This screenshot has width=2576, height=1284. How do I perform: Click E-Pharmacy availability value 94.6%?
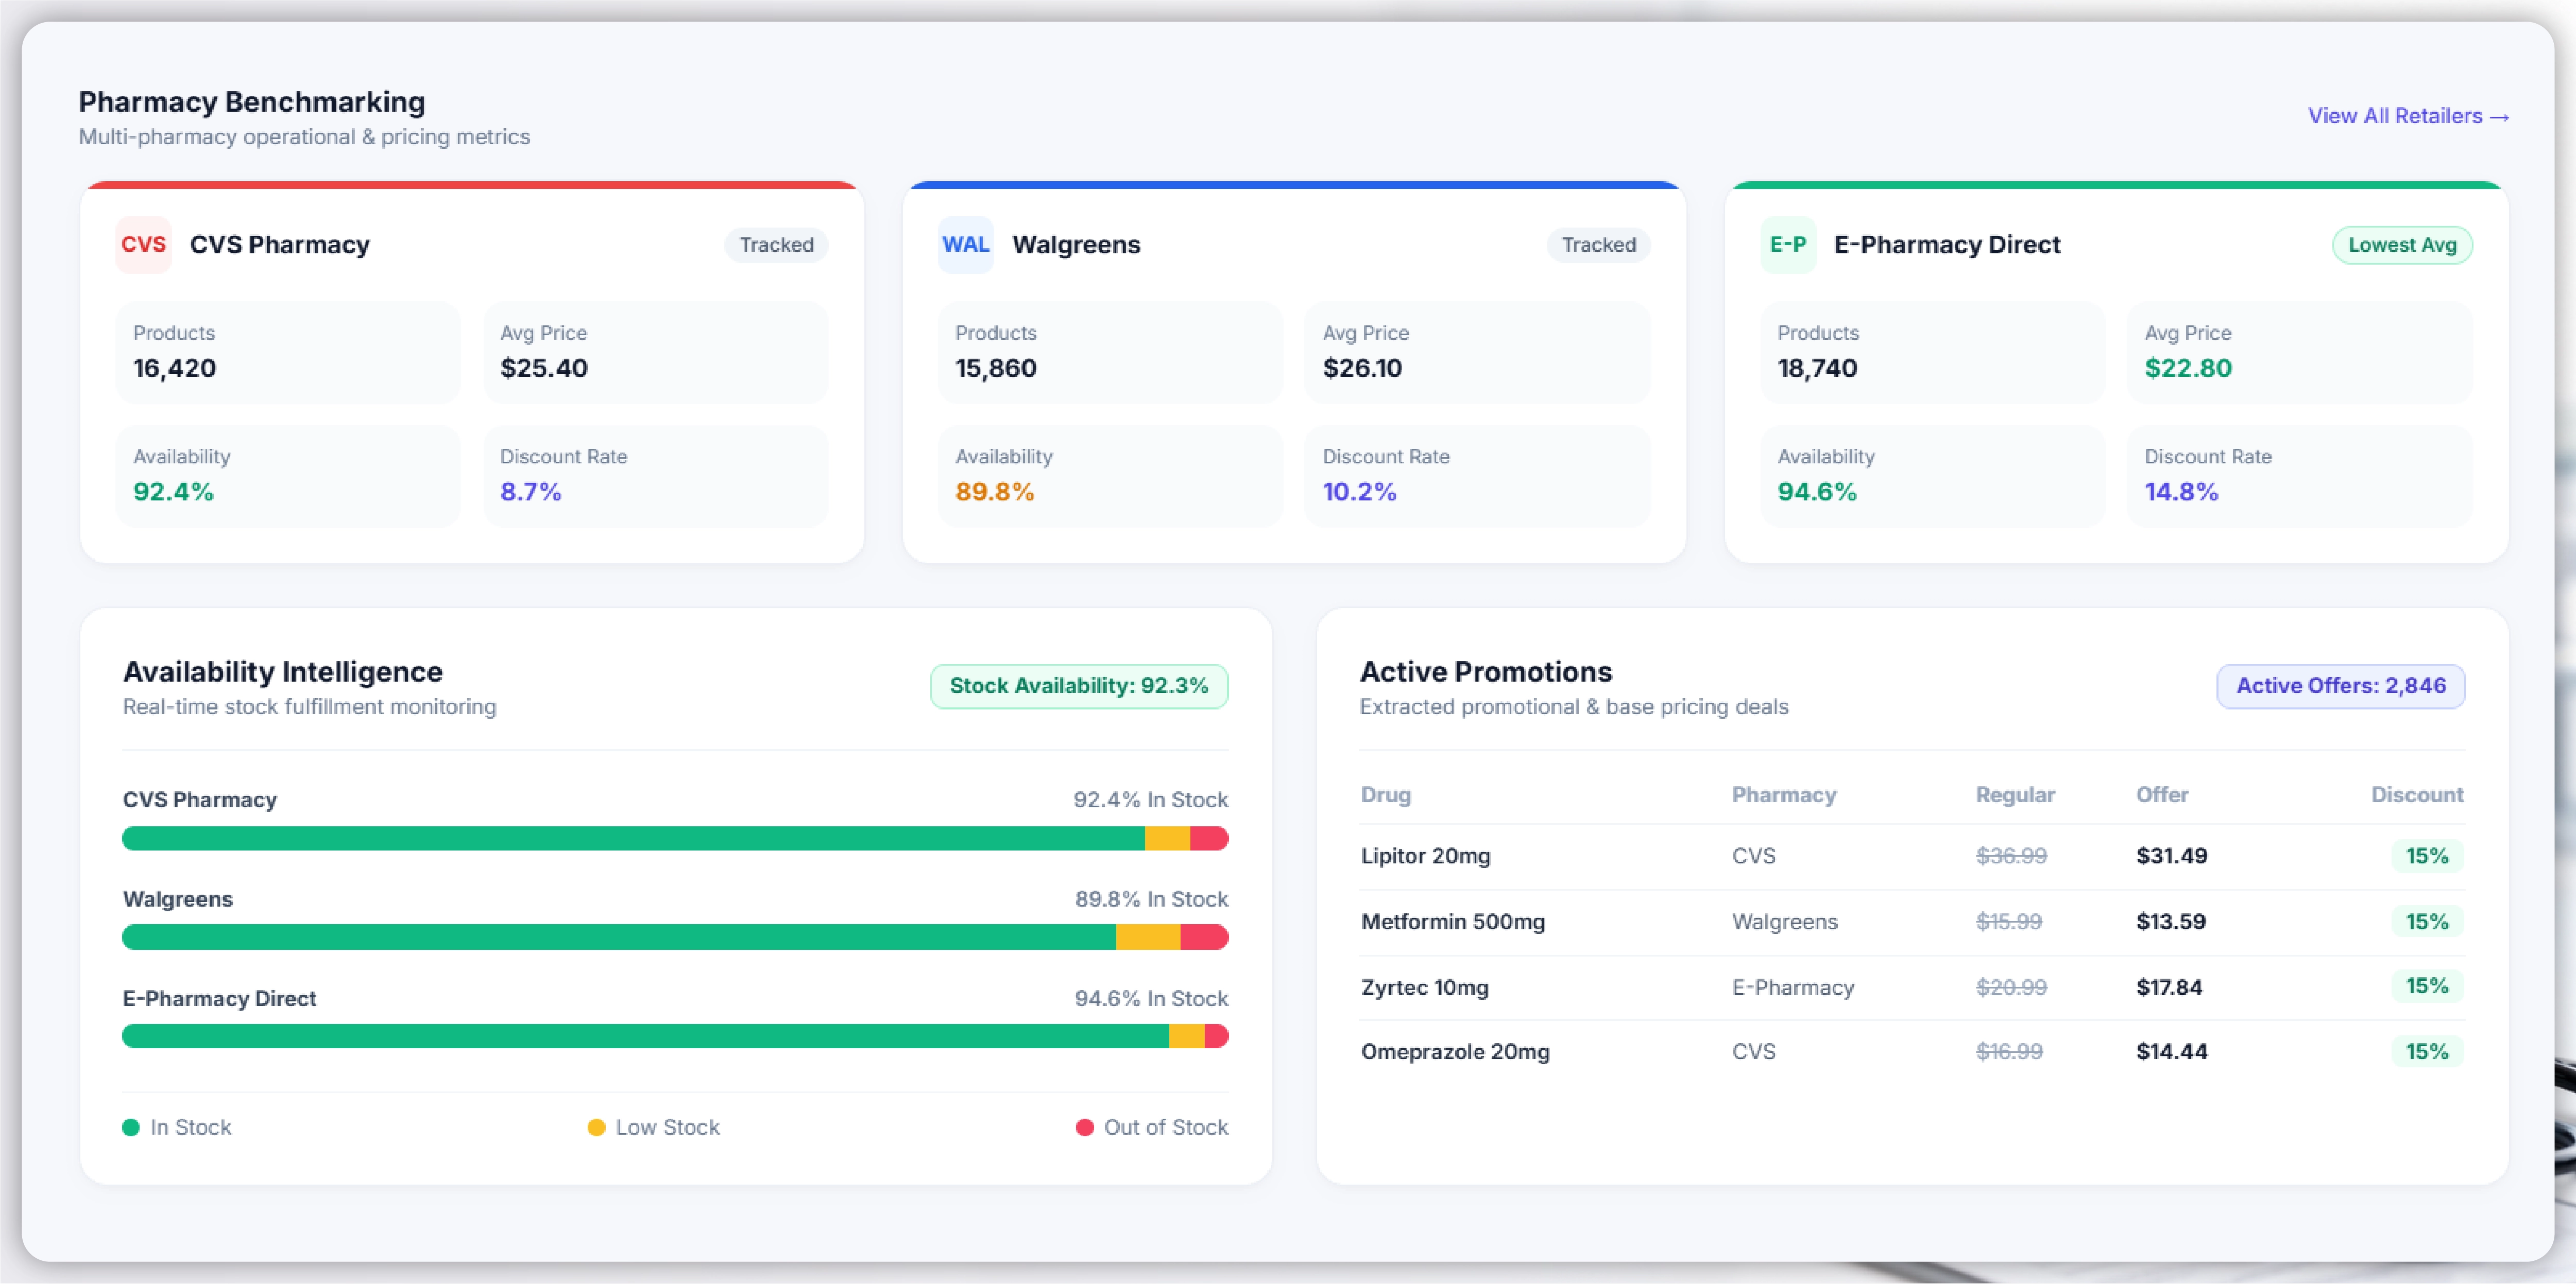point(1817,492)
